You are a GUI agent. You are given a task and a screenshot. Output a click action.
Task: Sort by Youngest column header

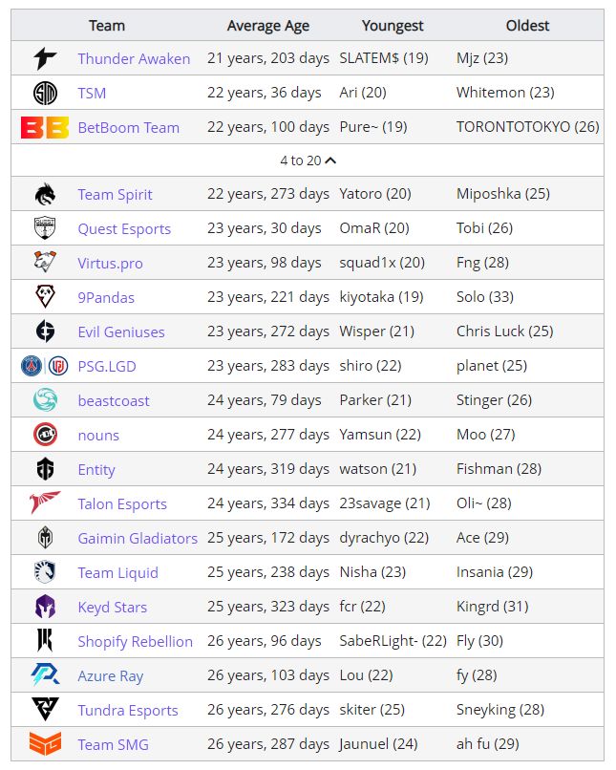click(x=393, y=26)
